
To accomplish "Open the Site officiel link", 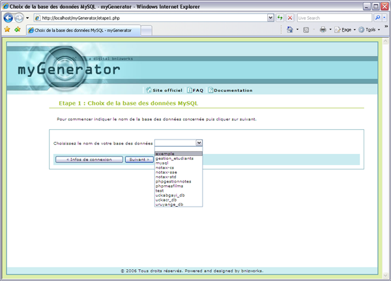I will pos(164,90).
